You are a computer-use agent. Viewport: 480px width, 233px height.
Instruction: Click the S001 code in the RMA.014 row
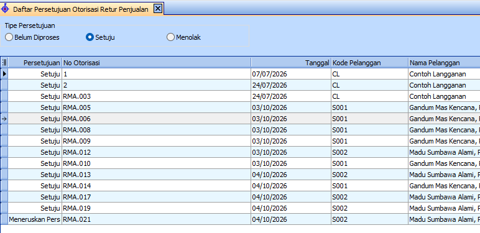369,186
